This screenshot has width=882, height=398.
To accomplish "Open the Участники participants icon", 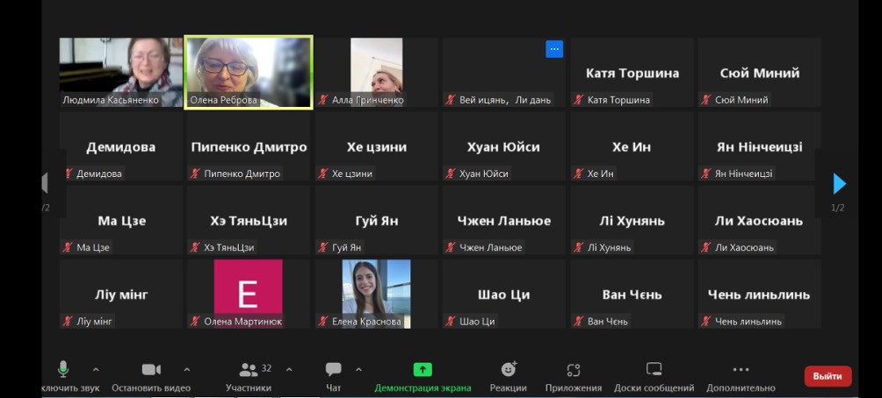I will [x=248, y=369].
